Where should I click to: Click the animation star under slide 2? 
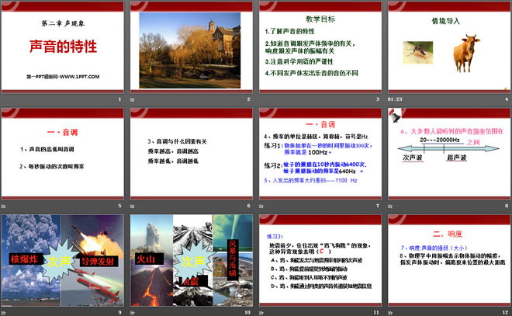pos(132,99)
